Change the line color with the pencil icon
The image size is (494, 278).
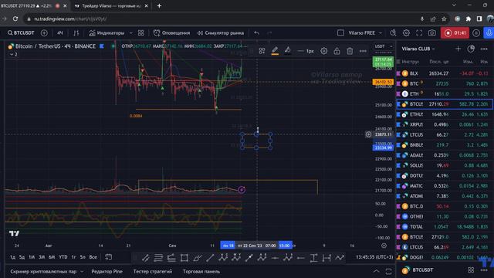point(275,50)
